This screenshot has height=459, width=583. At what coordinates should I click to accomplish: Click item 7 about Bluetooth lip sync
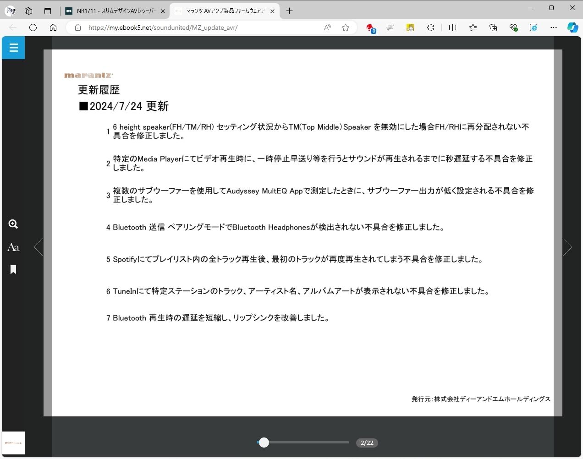pyautogui.click(x=218, y=318)
